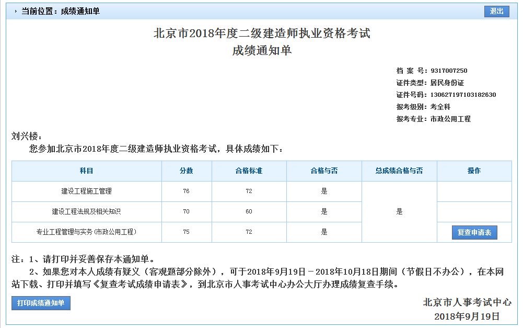Select the 当前位置：成绩通知单 breadcrumb text
The image size is (523, 328).
click(60, 11)
